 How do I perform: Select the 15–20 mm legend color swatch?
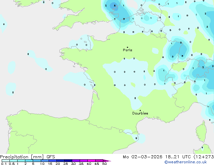[x=53, y=161]
